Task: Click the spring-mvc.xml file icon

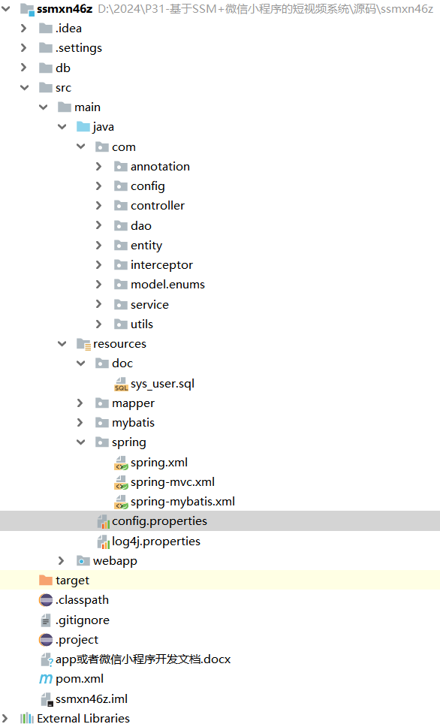Action: [x=121, y=482]
